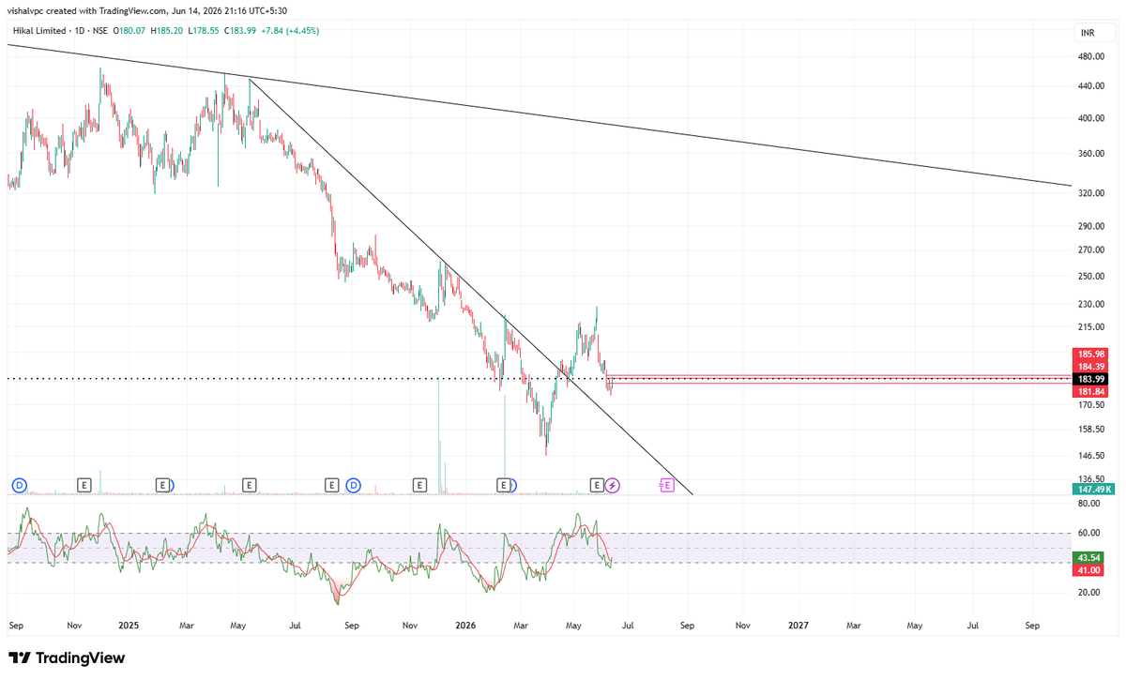The image size is (1126, 680).
Task: Open the earnings marker for May 2026
Action: (596, 485)
